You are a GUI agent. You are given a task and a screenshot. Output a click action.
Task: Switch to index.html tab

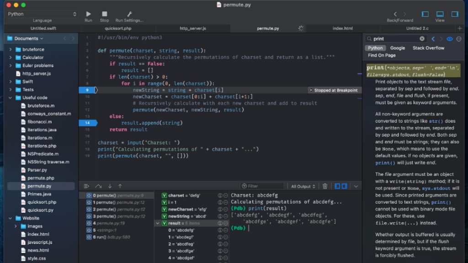pos(343,28)
